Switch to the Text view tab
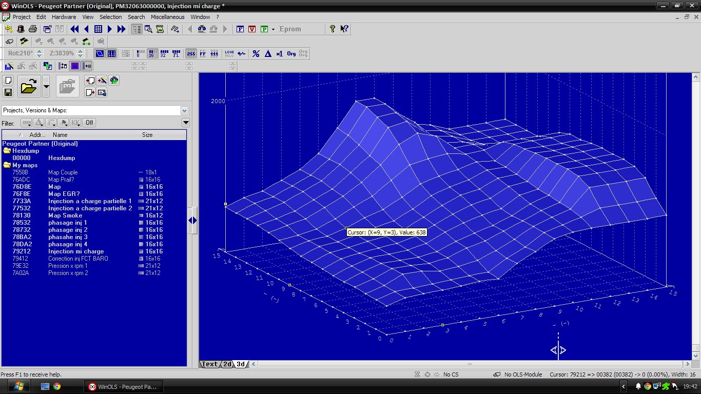 (x=209, y=364)
